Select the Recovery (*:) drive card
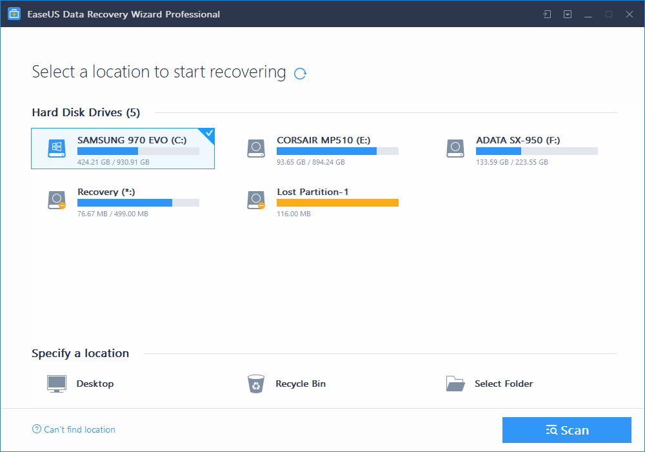This screenshot has height=452, width=645. click(123, 200)
